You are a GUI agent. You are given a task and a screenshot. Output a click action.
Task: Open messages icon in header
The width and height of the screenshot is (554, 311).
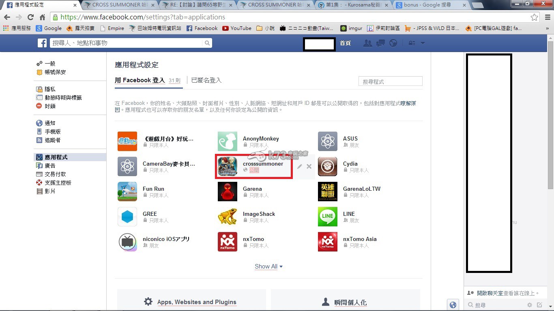[380, 43]
